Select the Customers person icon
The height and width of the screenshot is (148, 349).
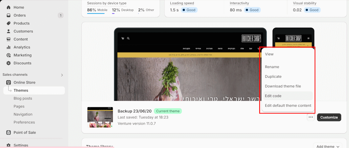8,31
